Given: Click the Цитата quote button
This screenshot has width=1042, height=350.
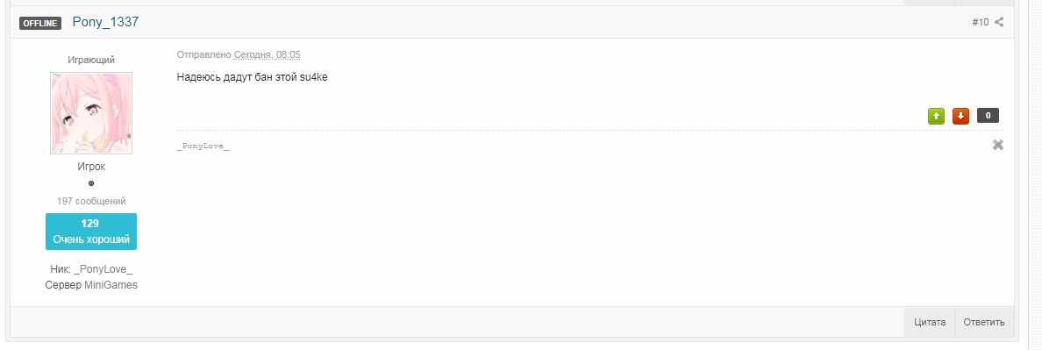Looking at the screenshot, I should [930, 322].
